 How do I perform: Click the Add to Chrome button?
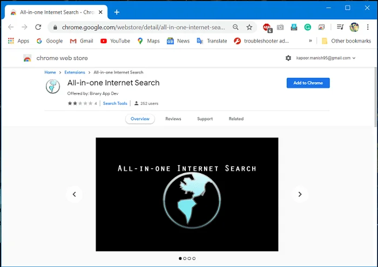coord(308,83)
